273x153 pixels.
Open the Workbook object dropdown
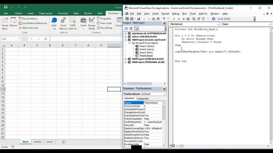pyautogui.click(x=218, y=24)
